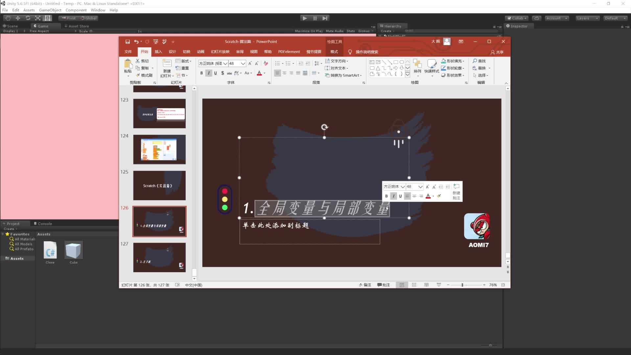
Task: Open Shape Effects (形状效果) dropdown
Action: [453, 75]
